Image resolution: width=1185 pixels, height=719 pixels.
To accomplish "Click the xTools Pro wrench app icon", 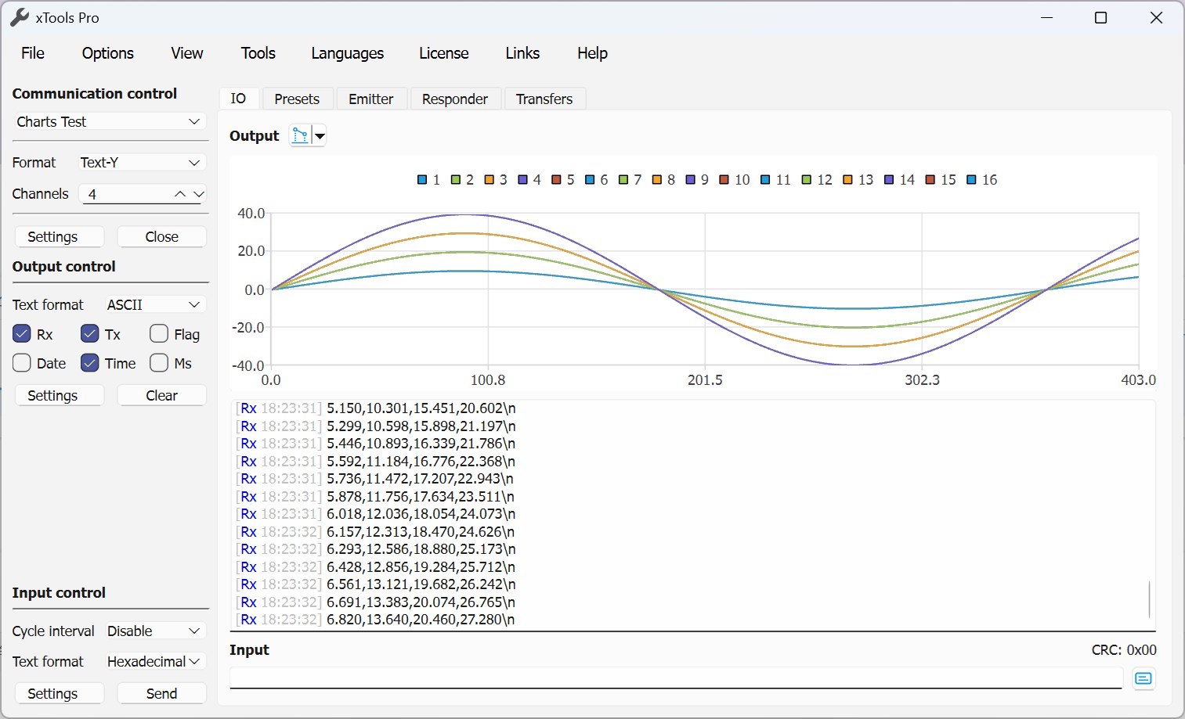I will click(20, 17).
